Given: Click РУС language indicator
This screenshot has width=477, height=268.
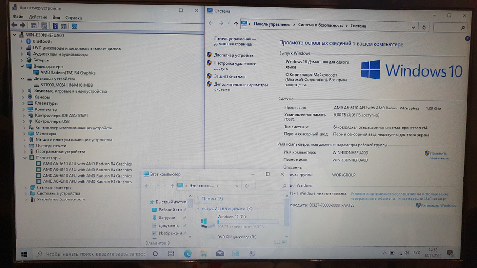Looking at the screenshot, I should (x=416, y=252).
